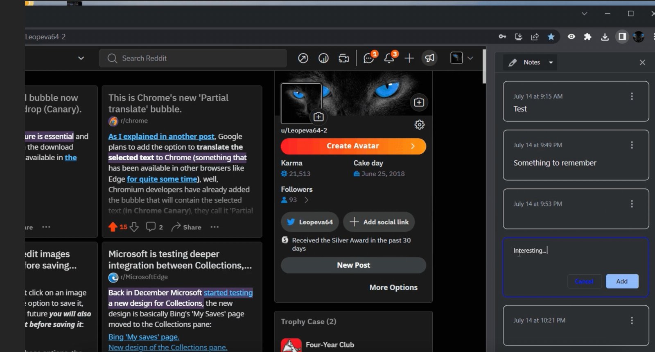Click the plus create post icon
The width and height of the screenshot is (655, 352).
(x=409, y=58)
